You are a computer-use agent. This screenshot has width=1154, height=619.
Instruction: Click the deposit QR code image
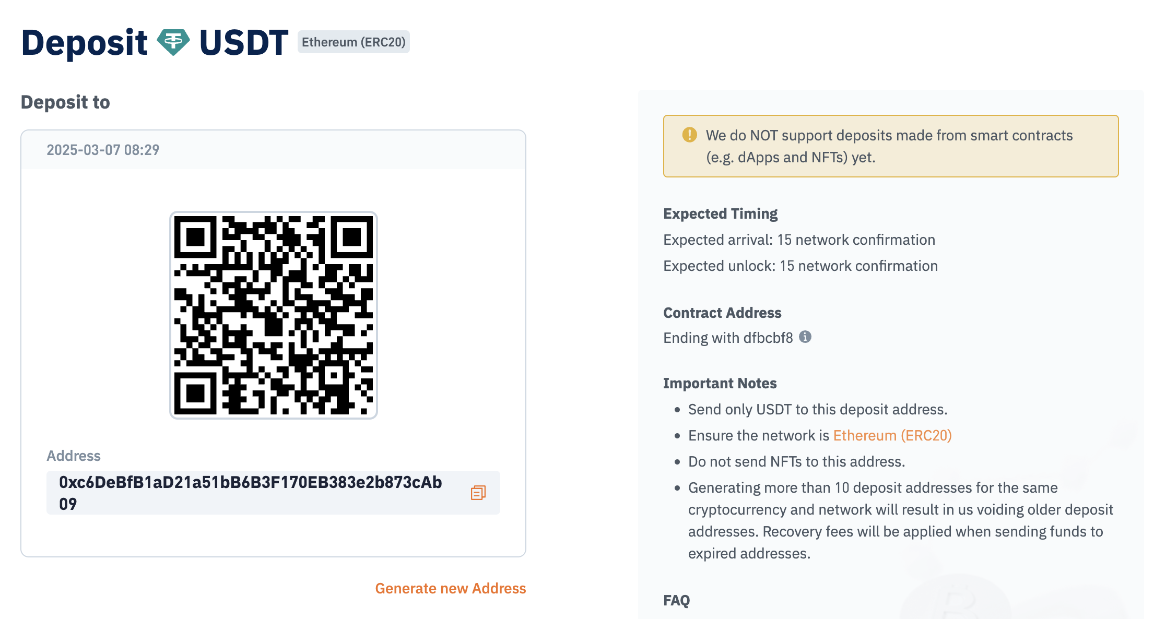(274, 315)
